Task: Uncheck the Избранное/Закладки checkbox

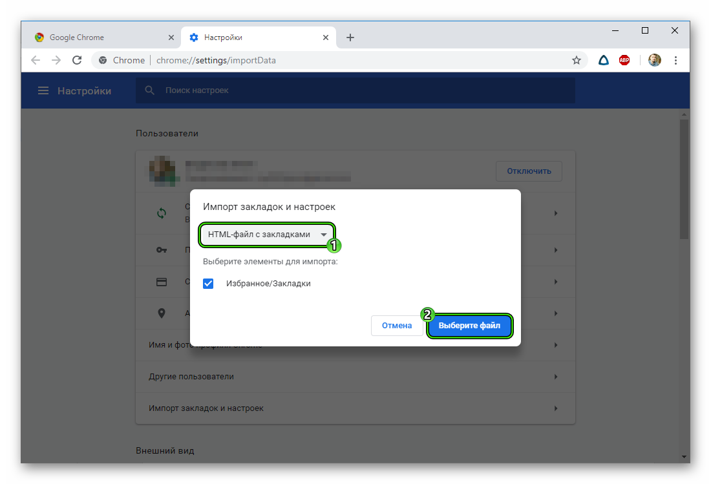Action: point(208,283)
